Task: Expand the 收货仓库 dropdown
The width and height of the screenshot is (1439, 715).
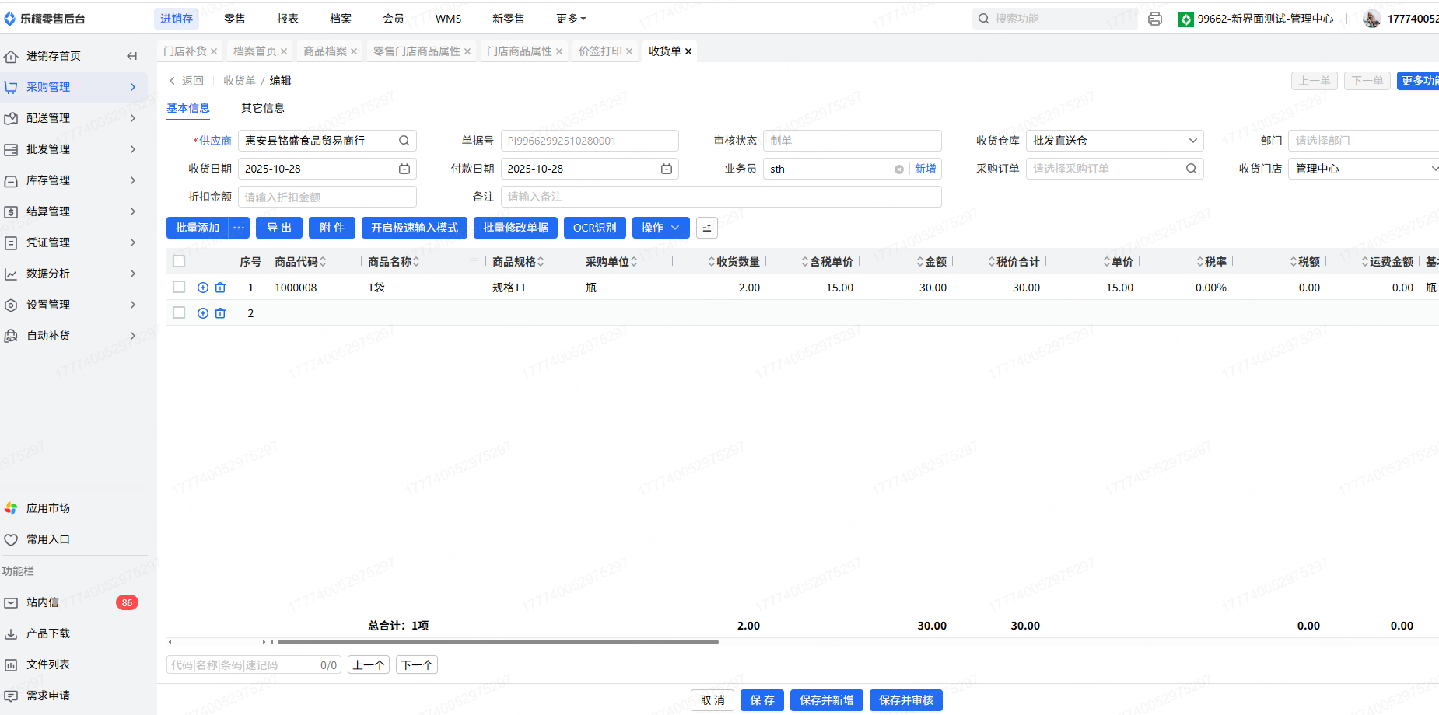Action: tap(1192, 141)
